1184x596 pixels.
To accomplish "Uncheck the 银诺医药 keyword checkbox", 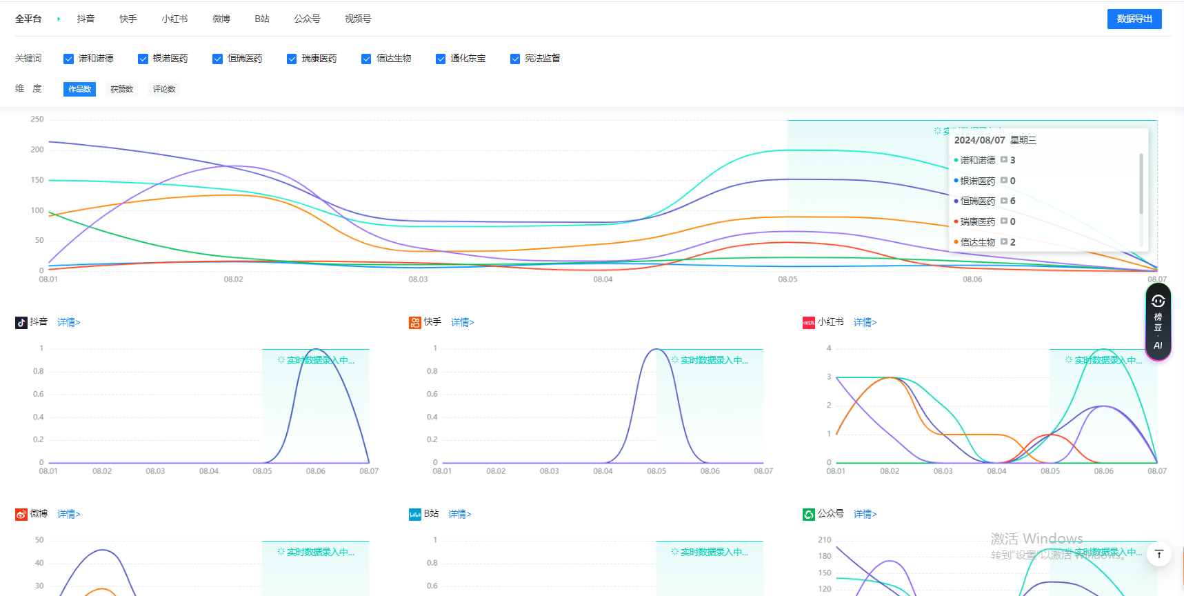I will pos(143,59).
